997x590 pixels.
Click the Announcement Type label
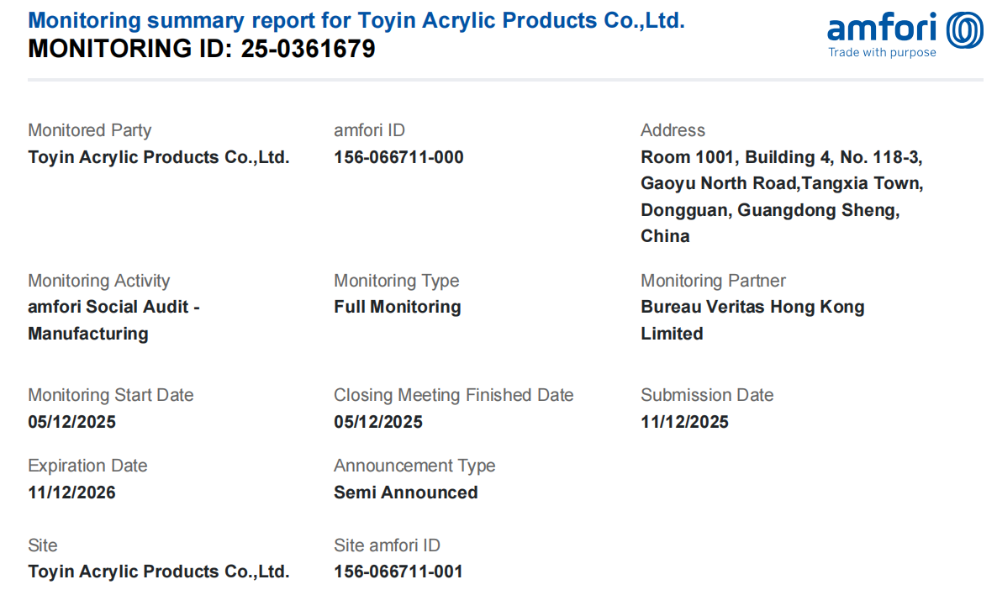click(414, 466)
